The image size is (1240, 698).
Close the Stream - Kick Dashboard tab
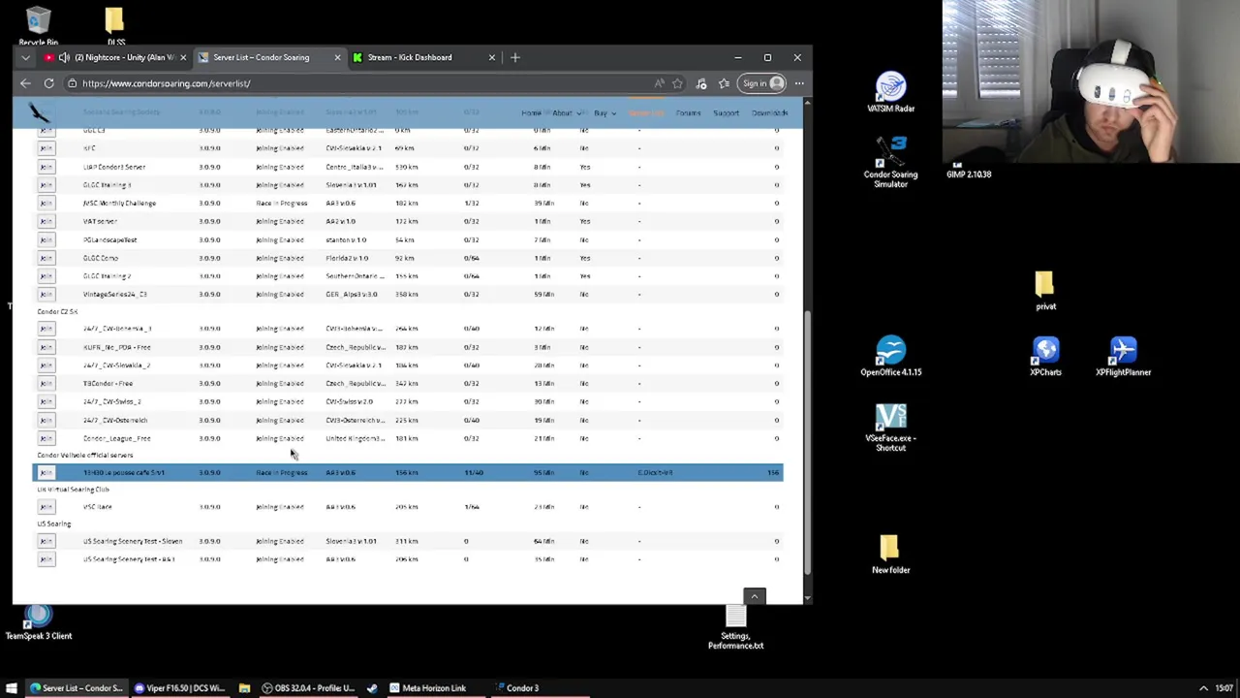click(491, 57)
